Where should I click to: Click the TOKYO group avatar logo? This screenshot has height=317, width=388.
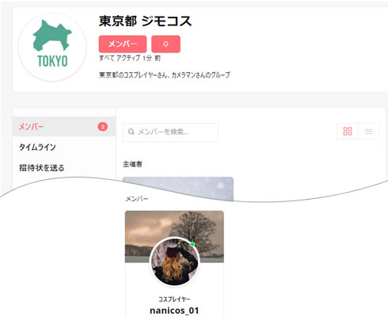(52, 47)
